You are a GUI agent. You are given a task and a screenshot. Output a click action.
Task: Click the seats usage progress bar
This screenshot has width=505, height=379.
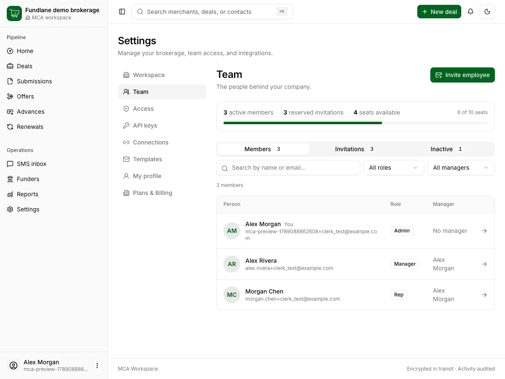[356, 123]
